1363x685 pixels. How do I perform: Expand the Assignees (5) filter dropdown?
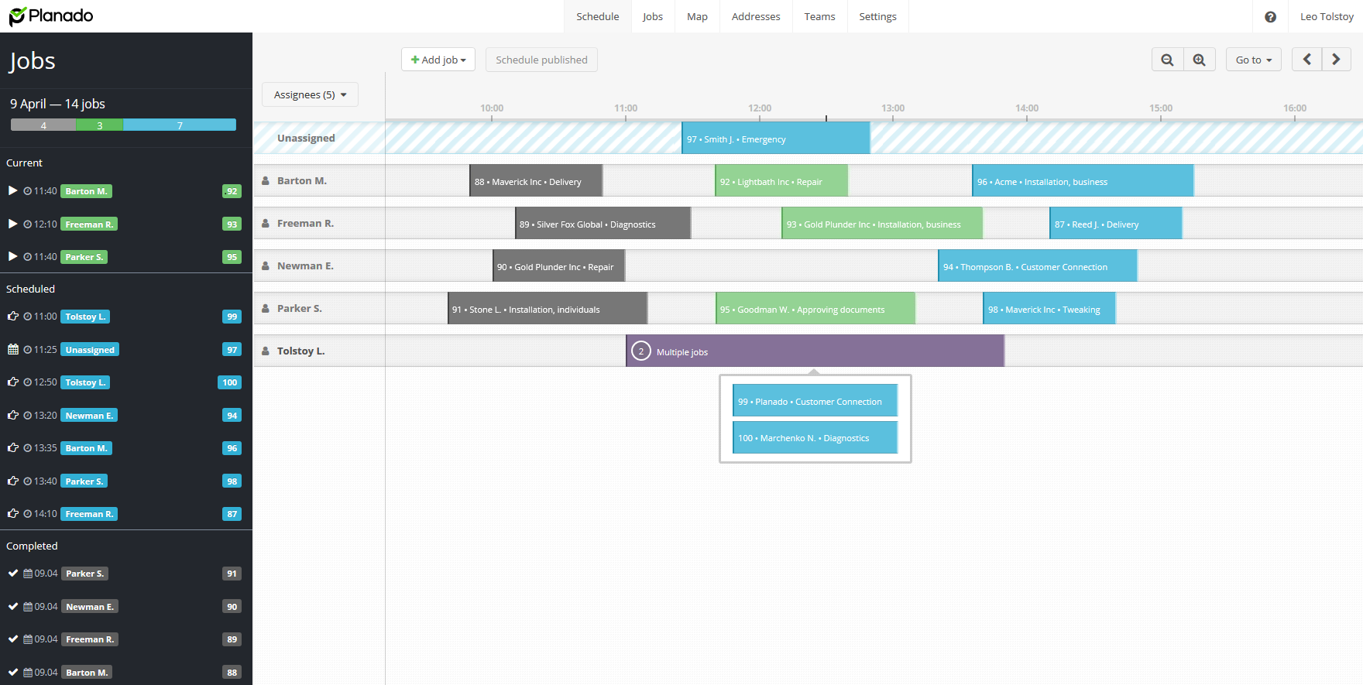click(x=310, y=94)
